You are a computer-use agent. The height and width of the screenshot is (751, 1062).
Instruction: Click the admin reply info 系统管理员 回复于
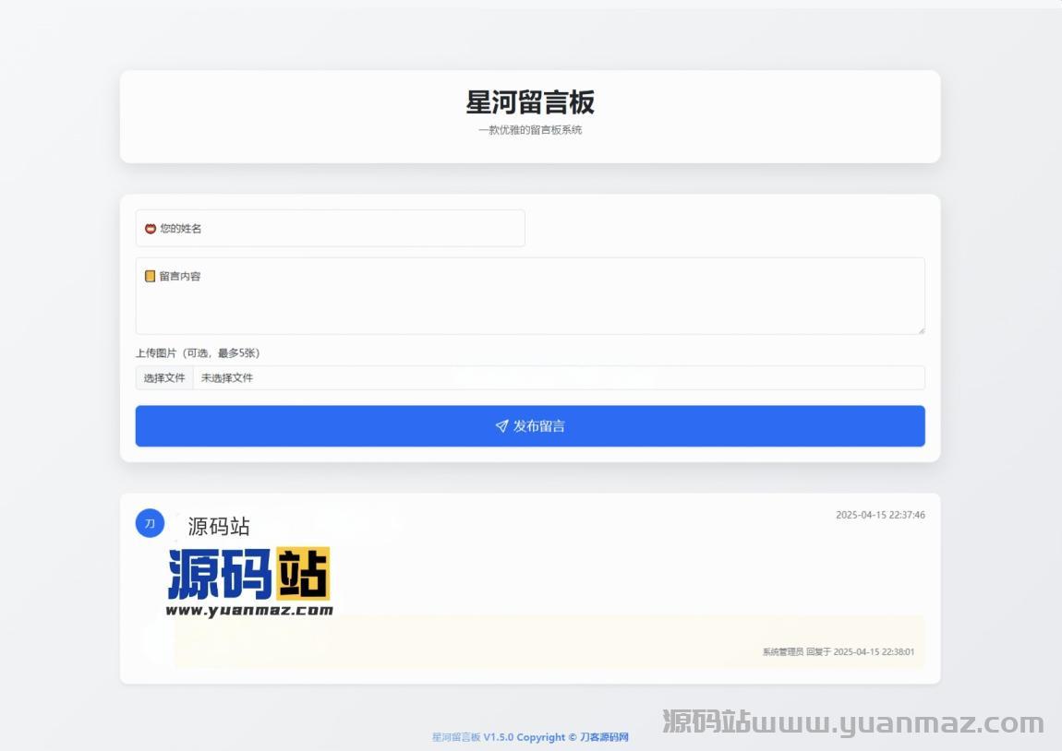point(796,651)
